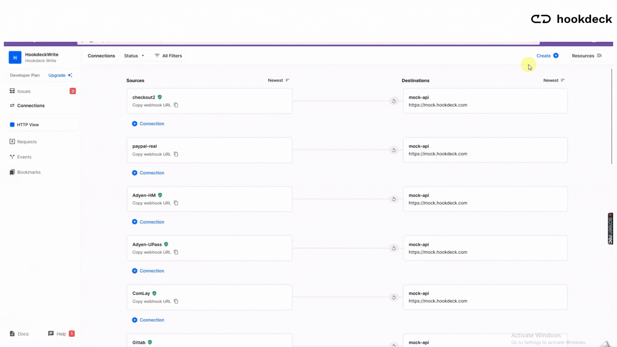Open the Bookmarks sidebar item
The height and width of the screenshot is (347, 617).
pos(29,172)
